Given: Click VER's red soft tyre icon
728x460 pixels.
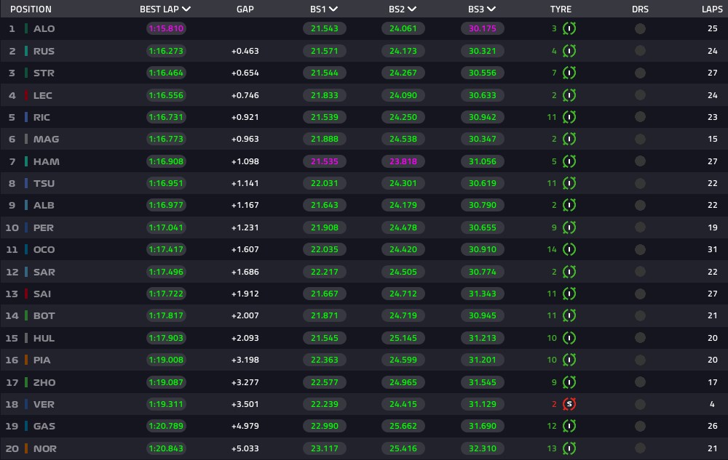Looking at the screenshot, I should tap(569, 405).
